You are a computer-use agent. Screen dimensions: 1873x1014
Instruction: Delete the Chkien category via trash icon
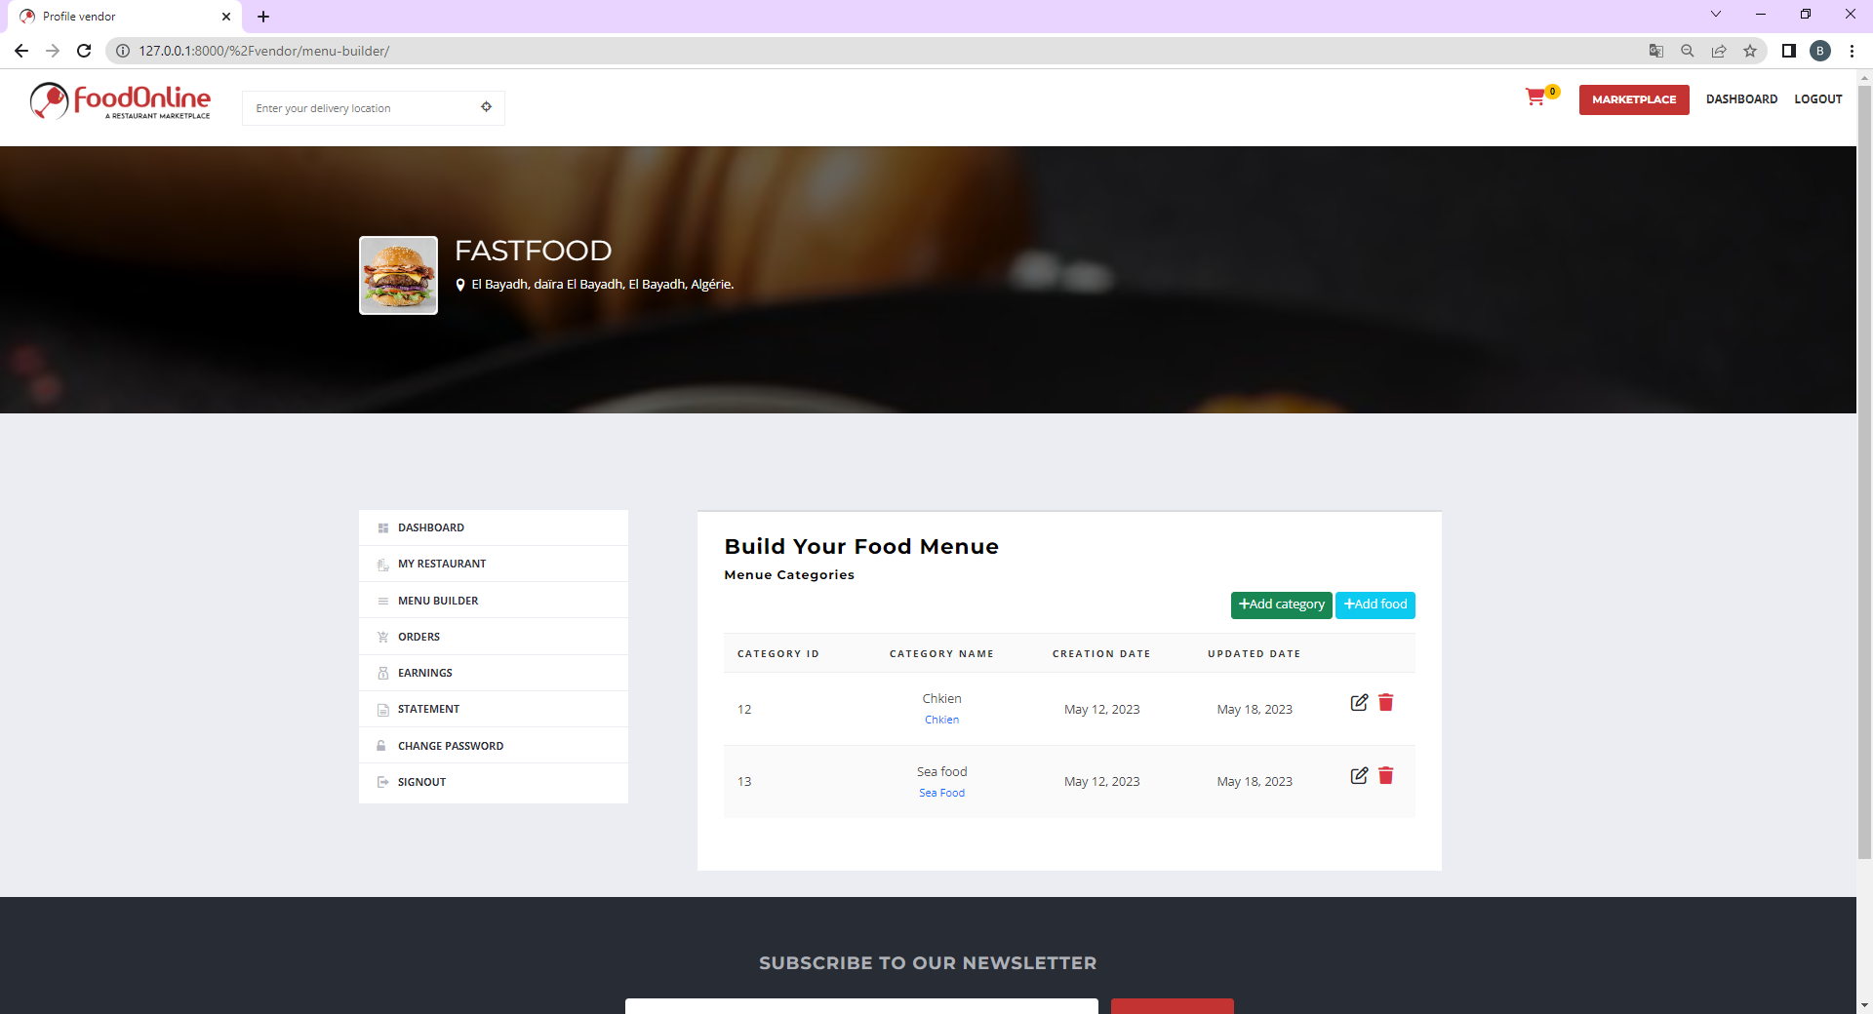(1385, 703)
